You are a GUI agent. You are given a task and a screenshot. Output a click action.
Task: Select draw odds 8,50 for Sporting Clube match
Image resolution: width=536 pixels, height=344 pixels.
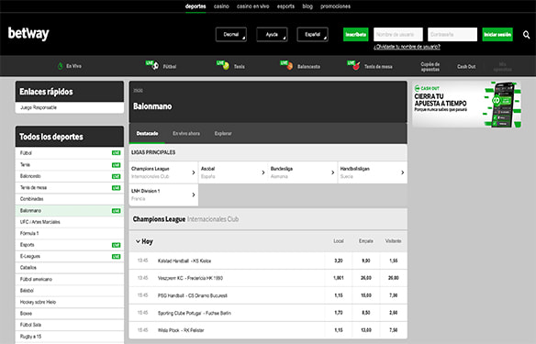(366, 313)
